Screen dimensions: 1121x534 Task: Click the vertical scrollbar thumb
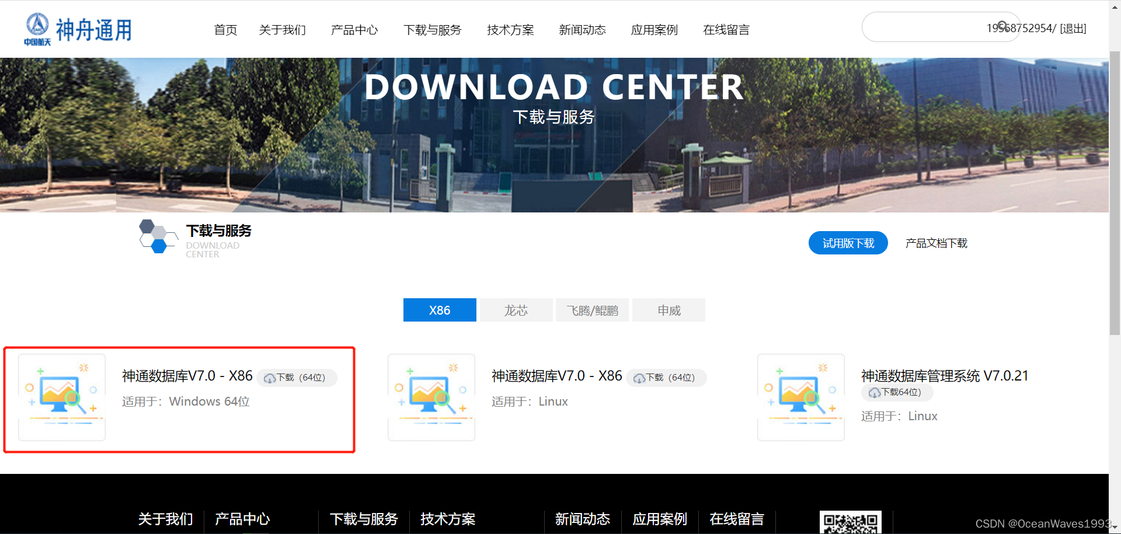pos(1115,193)
